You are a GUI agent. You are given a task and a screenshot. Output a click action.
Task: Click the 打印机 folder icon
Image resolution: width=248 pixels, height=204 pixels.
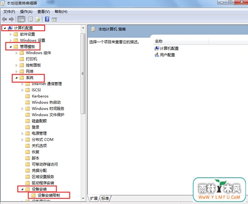click(22, 59)
